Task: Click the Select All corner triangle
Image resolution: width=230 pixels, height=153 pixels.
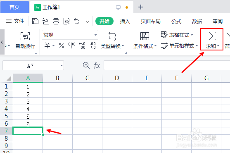Action: [x=9, y=78]
